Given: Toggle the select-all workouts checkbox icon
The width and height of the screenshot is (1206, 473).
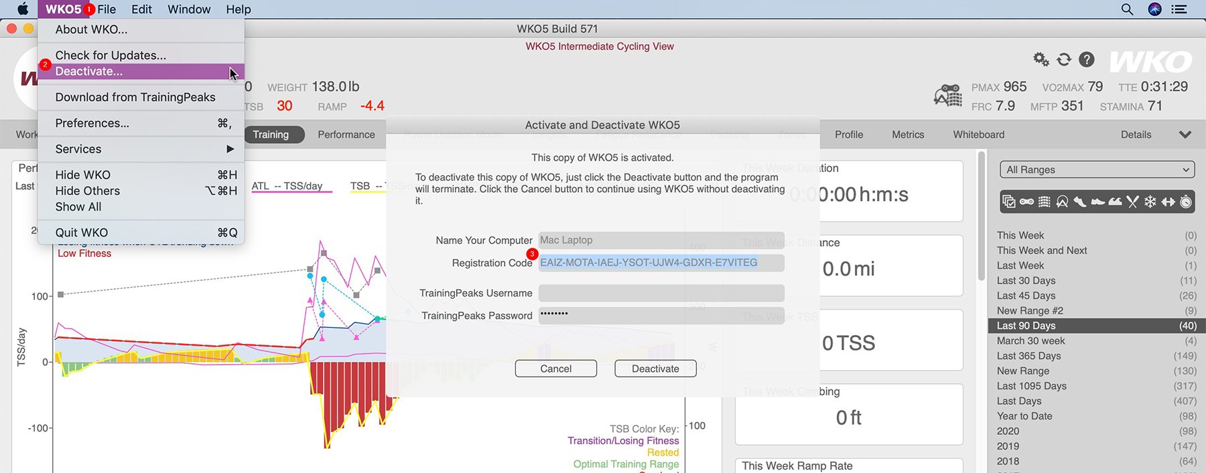Looking at the screenshot, I should tap(1008, 201).
